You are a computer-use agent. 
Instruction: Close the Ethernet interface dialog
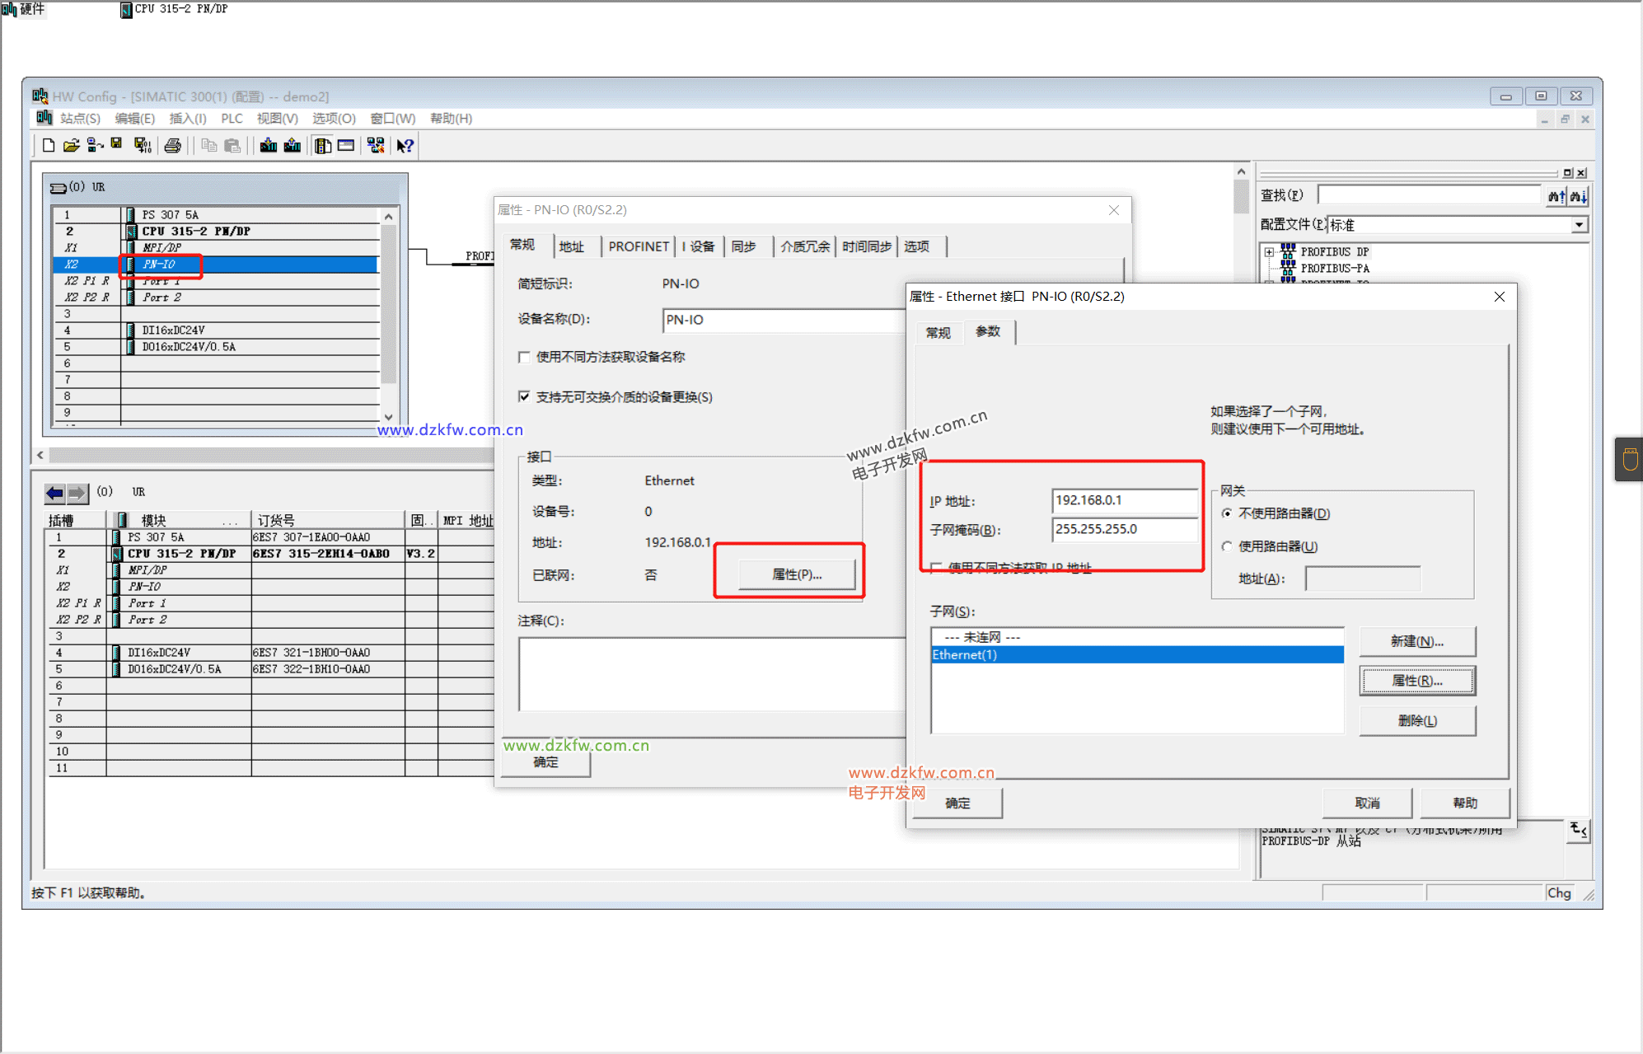[1499, 297]
